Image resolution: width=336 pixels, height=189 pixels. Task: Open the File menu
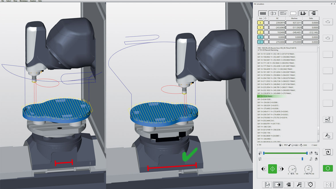(x=3, y=1)
